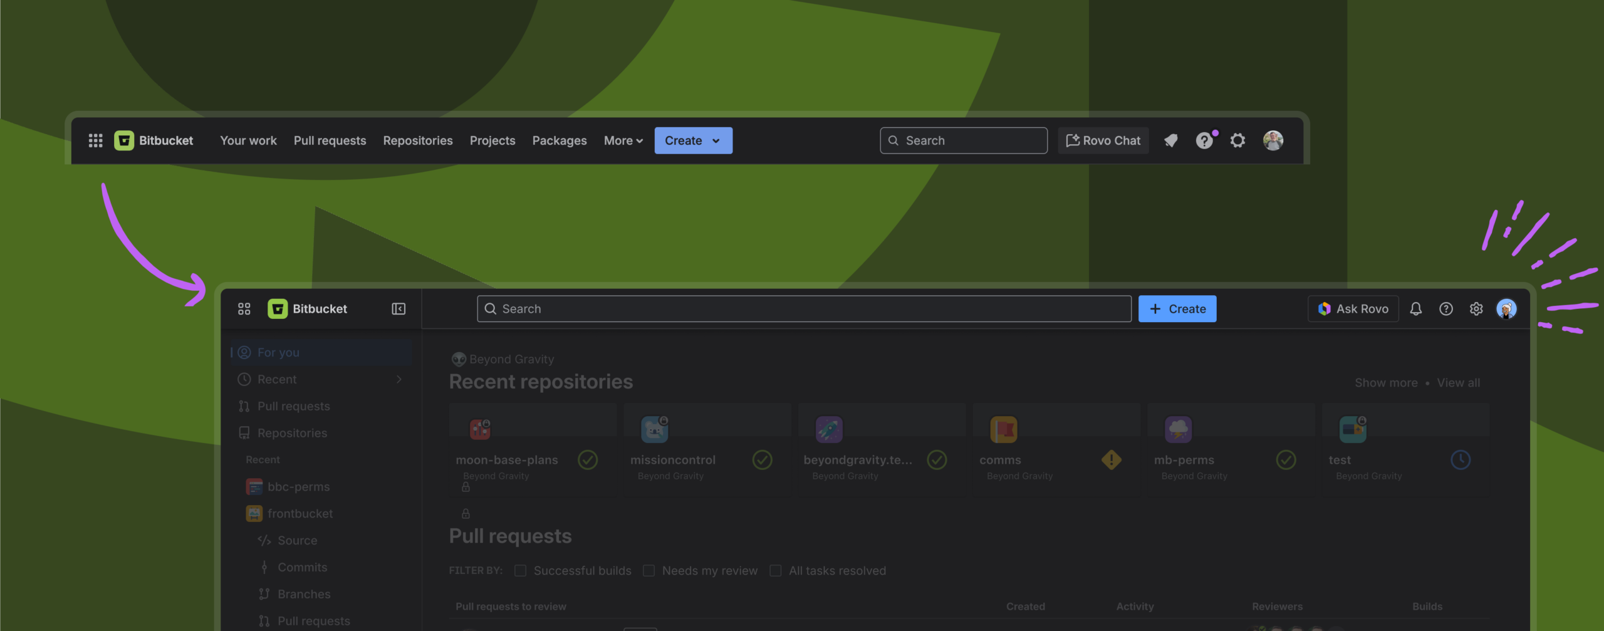Click Reviewers column header
The width and height of the screenshot is (1604, 631).
pos(1277,607)
